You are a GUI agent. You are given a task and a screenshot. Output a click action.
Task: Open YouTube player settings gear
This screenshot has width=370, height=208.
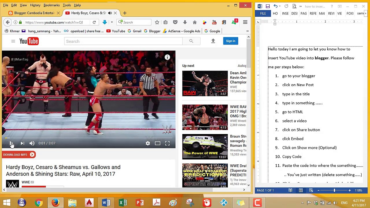click(148, 143)
